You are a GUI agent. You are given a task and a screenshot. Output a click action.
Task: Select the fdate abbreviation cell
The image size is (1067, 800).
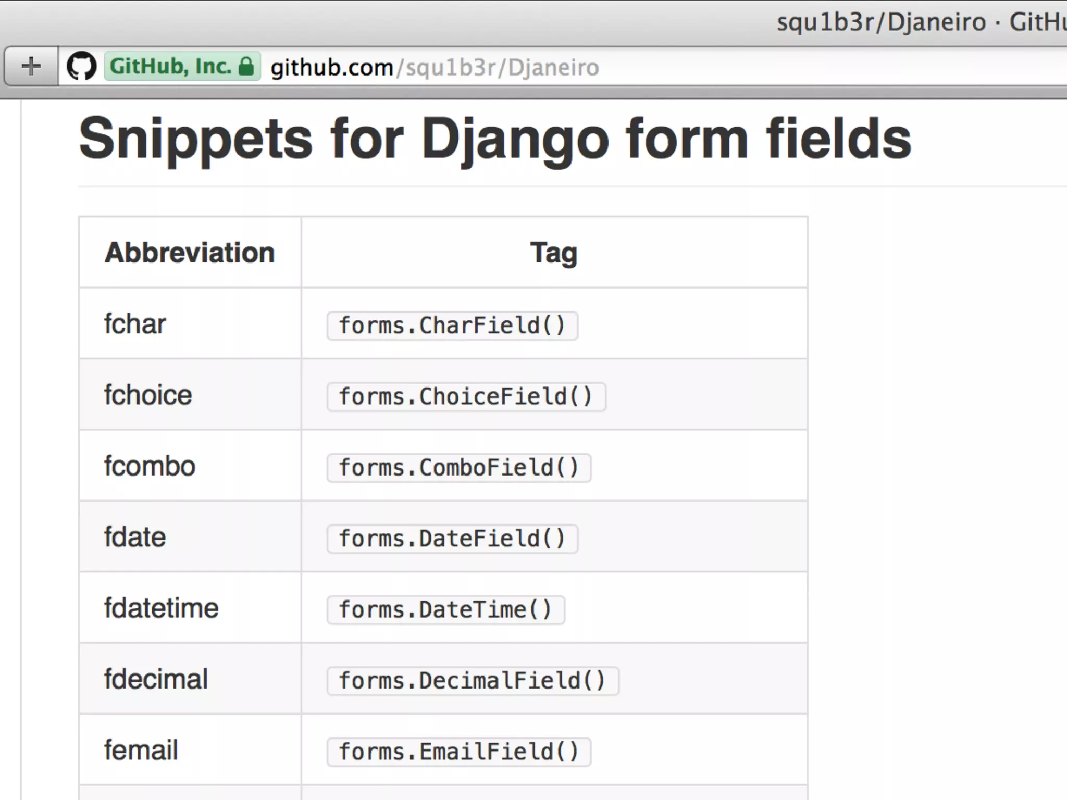[x=190, y=536]
